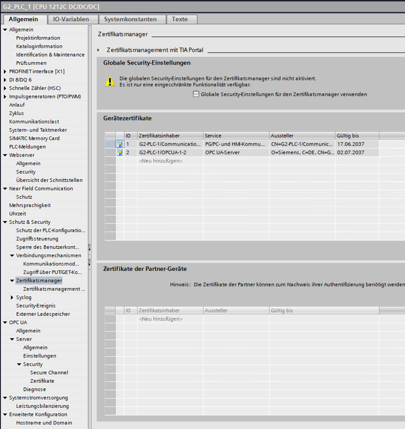The width and height of the screenshot is (405, 429).
Task: Open the Anlauf settings
Action: (x=17, y=105)
